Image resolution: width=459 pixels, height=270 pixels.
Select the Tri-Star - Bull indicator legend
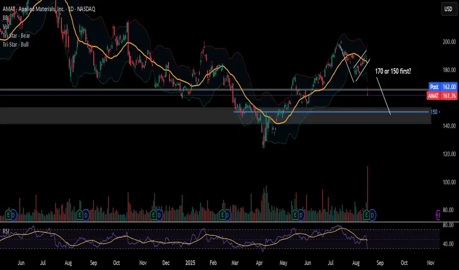[x=16, y=45]
